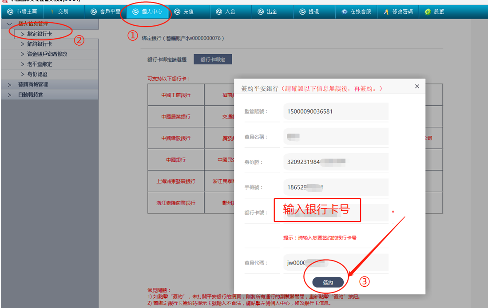
Task: Close the 簽約平安銀行 dialog
Action: (417, 87)
